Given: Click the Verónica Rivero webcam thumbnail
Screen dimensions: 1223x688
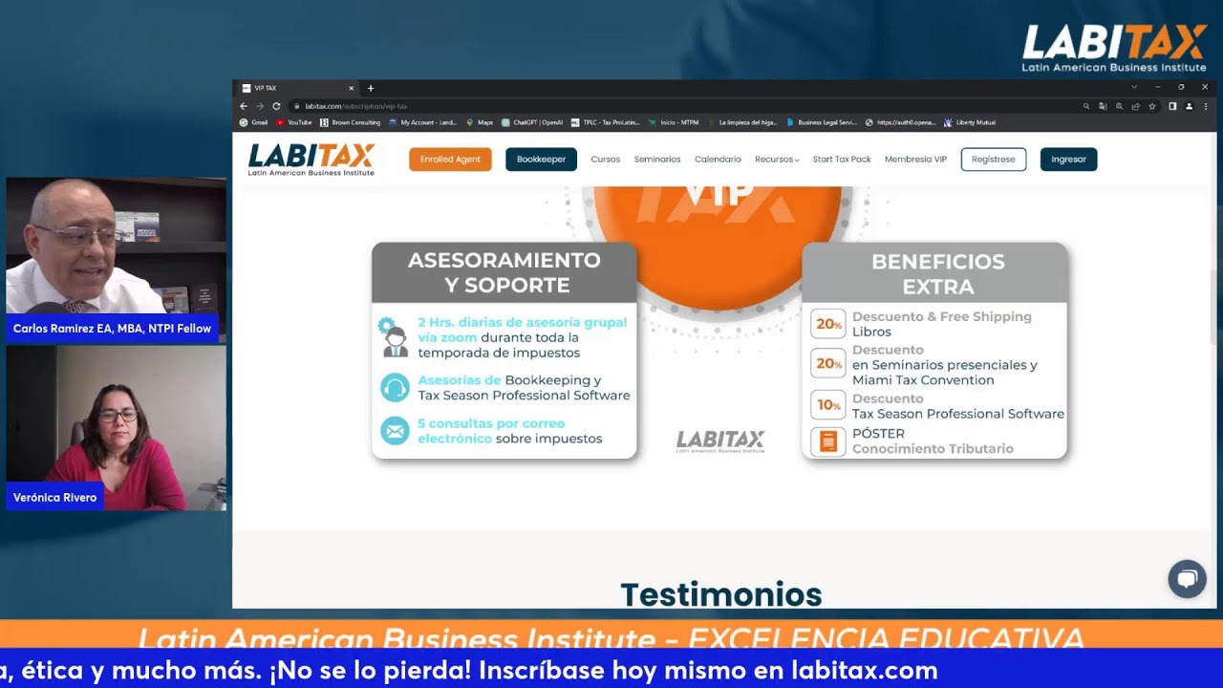Looking at the screenshot, I should [116, 427].
